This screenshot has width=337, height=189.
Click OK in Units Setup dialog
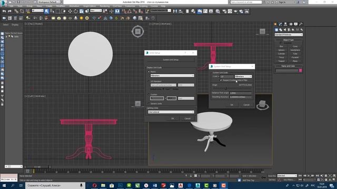(172, 119)
